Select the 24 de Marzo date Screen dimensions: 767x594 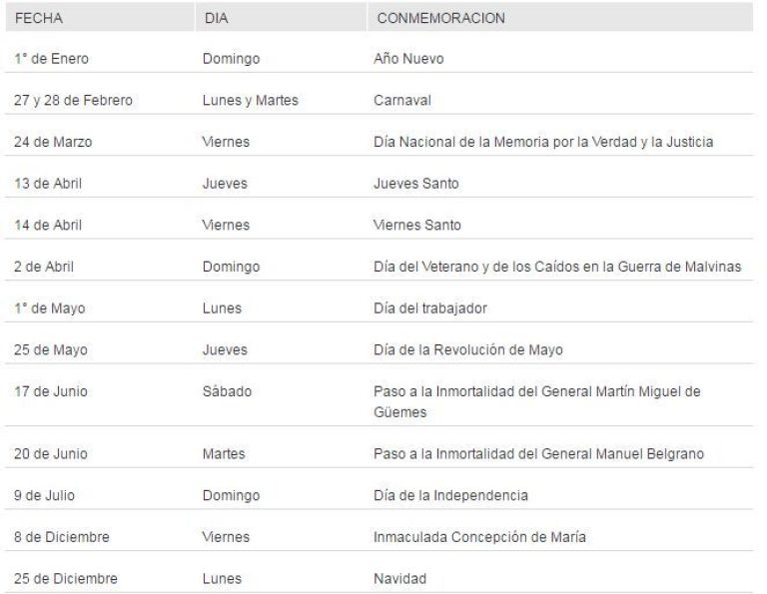tap(53, 142)
